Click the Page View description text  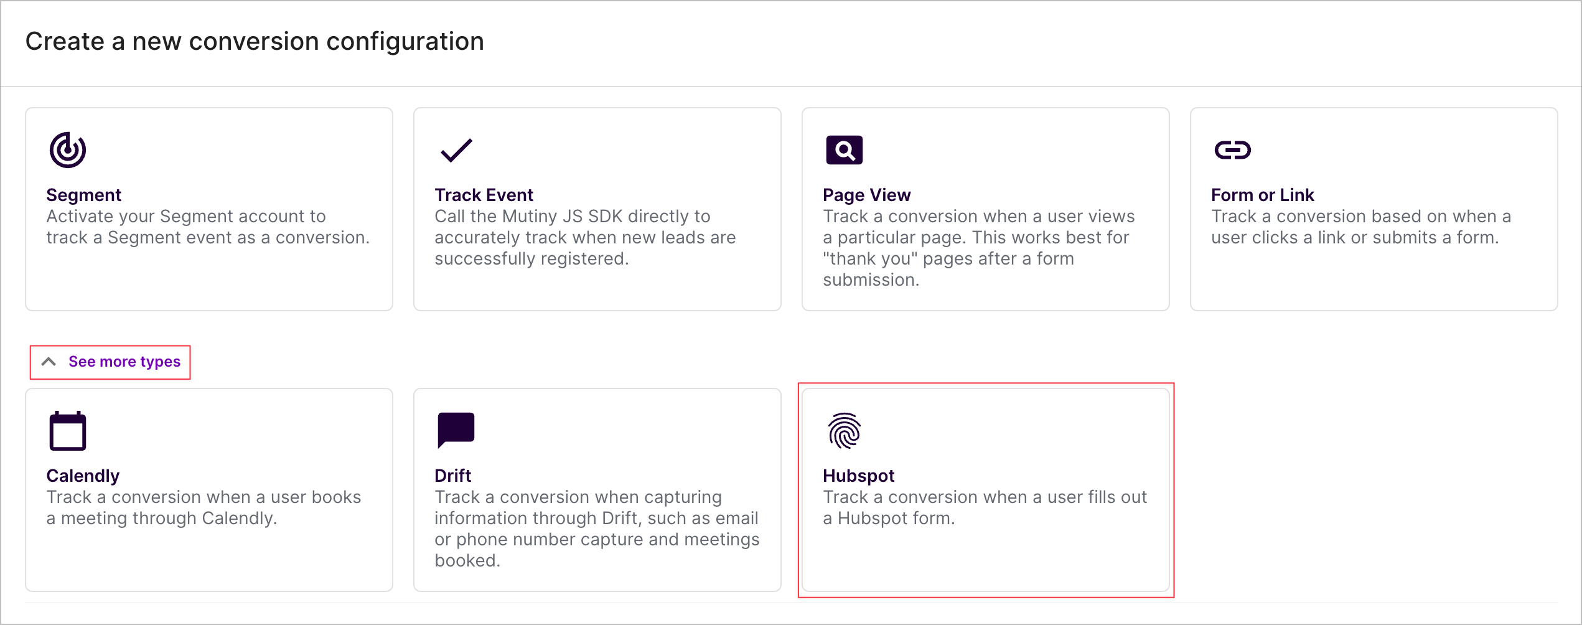point(978,248)
